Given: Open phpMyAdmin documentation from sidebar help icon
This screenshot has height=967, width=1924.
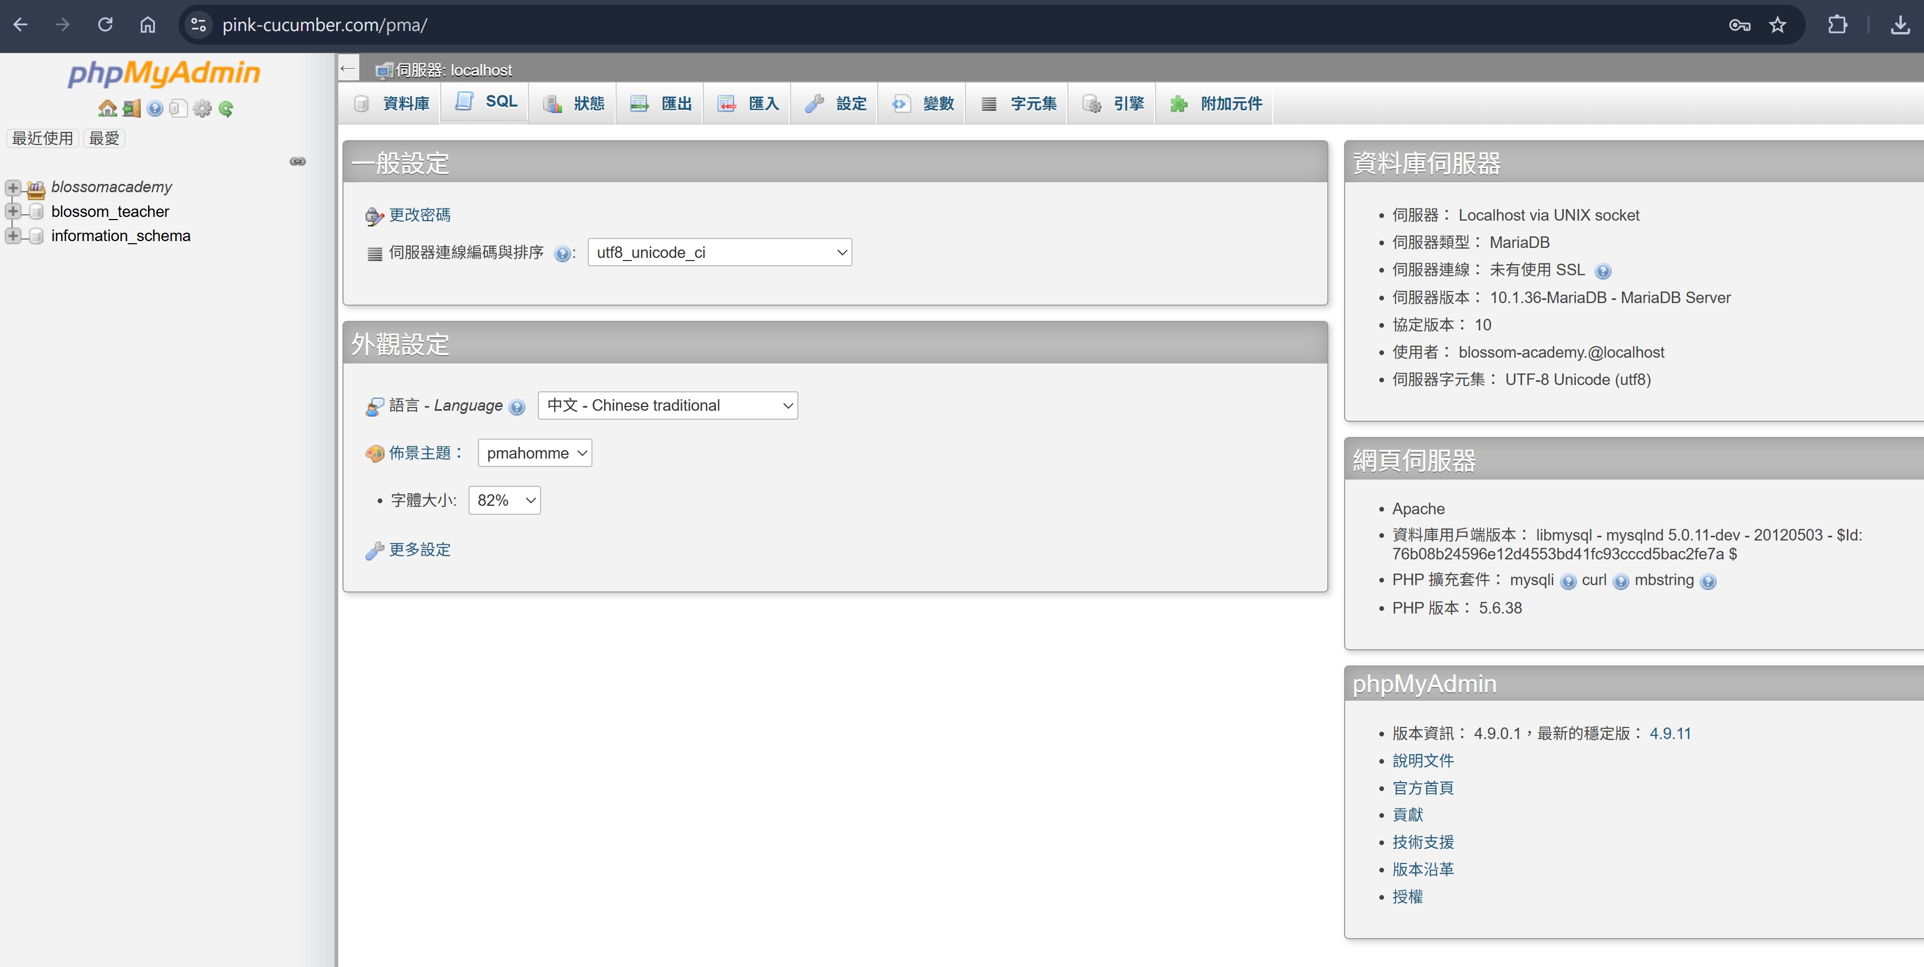Looking at the screenshot, I should [x=154, y=109].
